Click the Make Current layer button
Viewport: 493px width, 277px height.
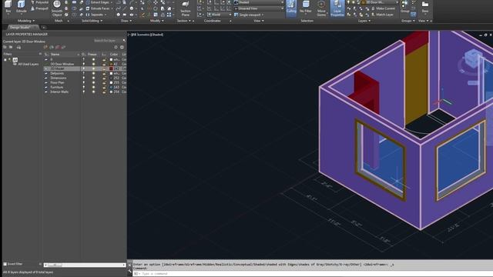[x=384, y=8]
